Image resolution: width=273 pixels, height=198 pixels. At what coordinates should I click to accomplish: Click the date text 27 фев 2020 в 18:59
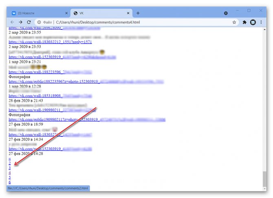click(x=26, y=124)
